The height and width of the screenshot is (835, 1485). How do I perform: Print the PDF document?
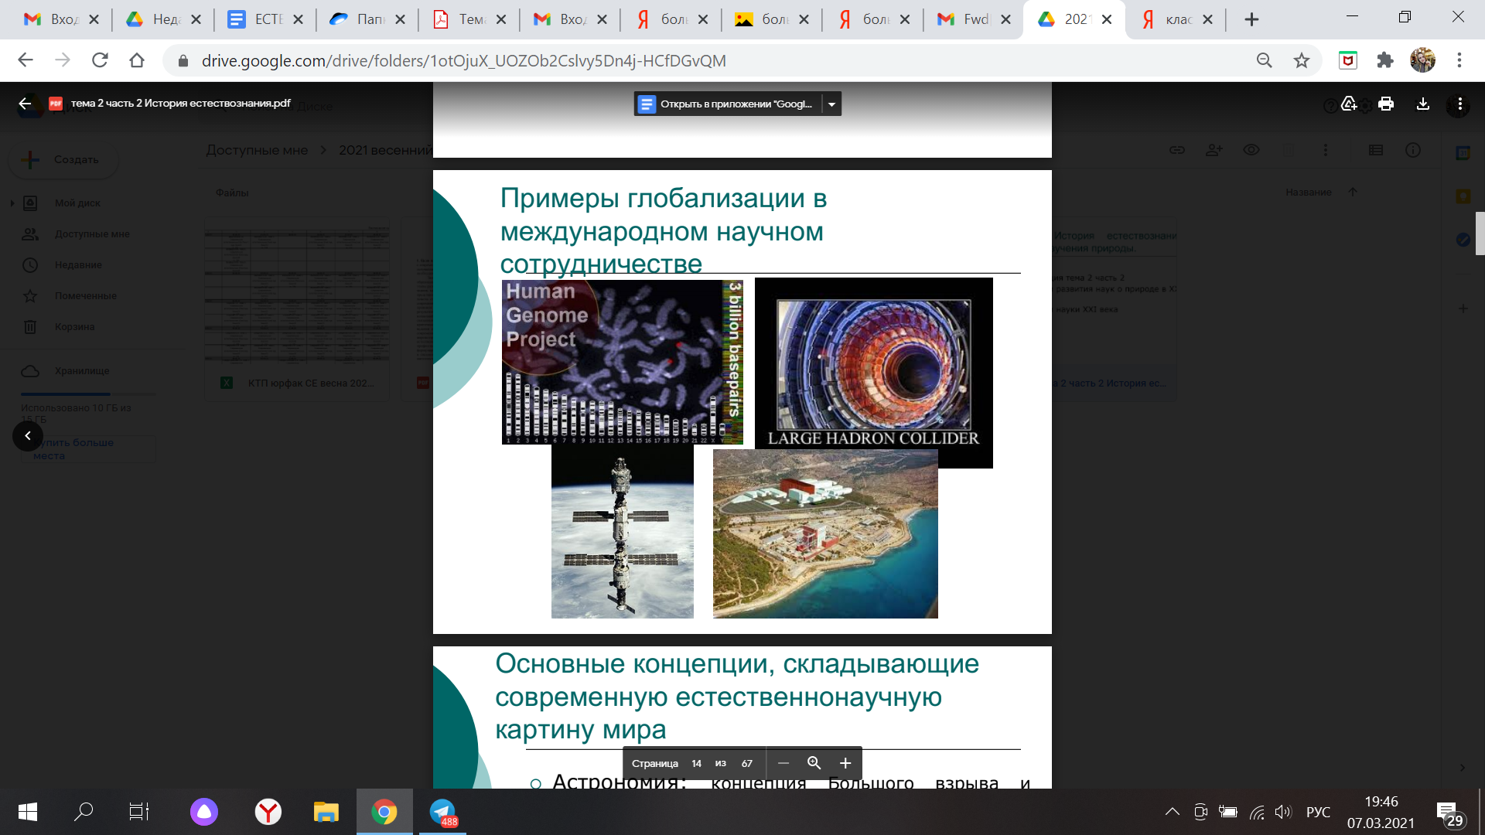coord(1386,104)
